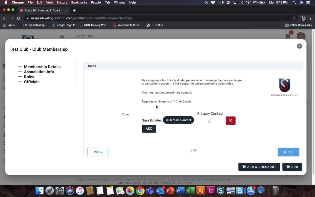Bookmark this page with star icon
The image size is (315, 197).
click(294, 18)
